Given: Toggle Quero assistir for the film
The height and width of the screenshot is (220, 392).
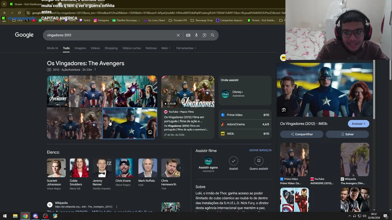Looking at the screenshot, I should coord(259,163).
